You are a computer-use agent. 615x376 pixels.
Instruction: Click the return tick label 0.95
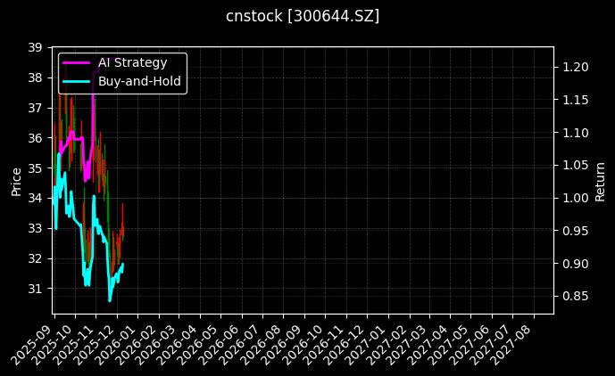(x=576, y=231)
